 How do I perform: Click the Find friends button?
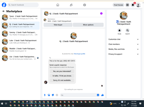[118, 5]
